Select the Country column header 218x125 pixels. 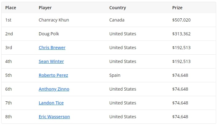click(x=118, y=8)
